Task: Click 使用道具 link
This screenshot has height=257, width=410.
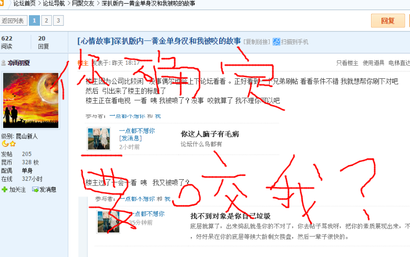Action: 373,63
